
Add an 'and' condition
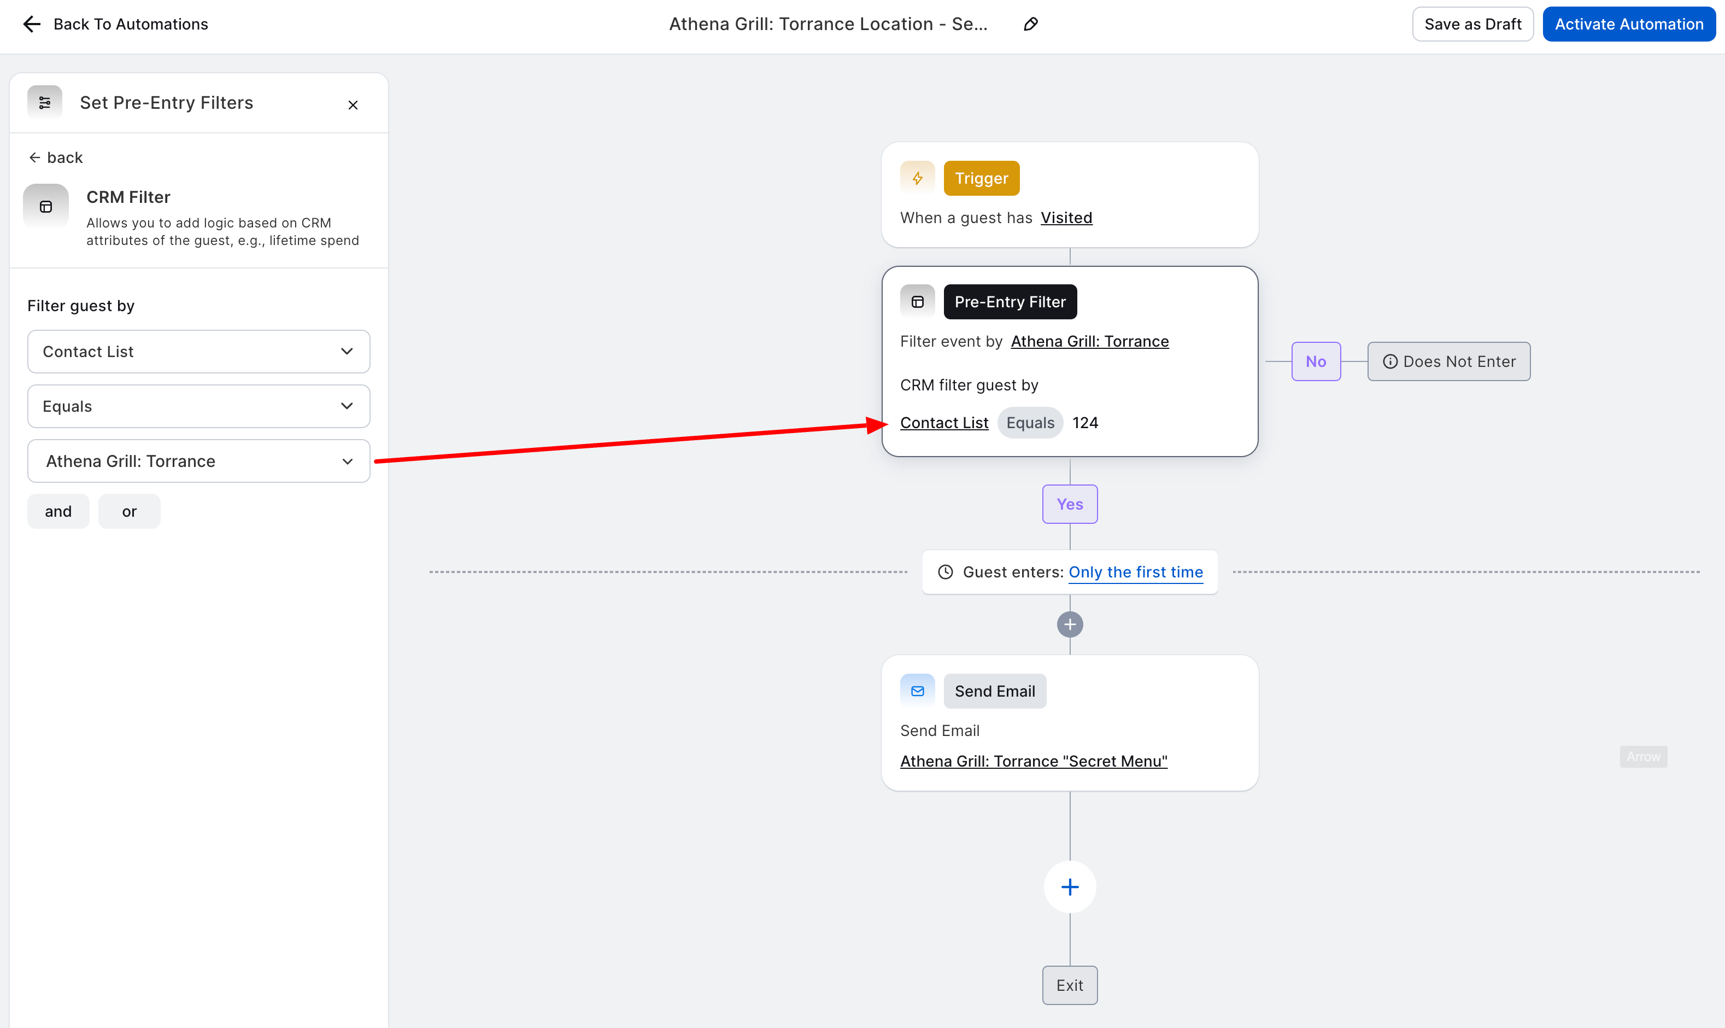click(x=58, y=511)
